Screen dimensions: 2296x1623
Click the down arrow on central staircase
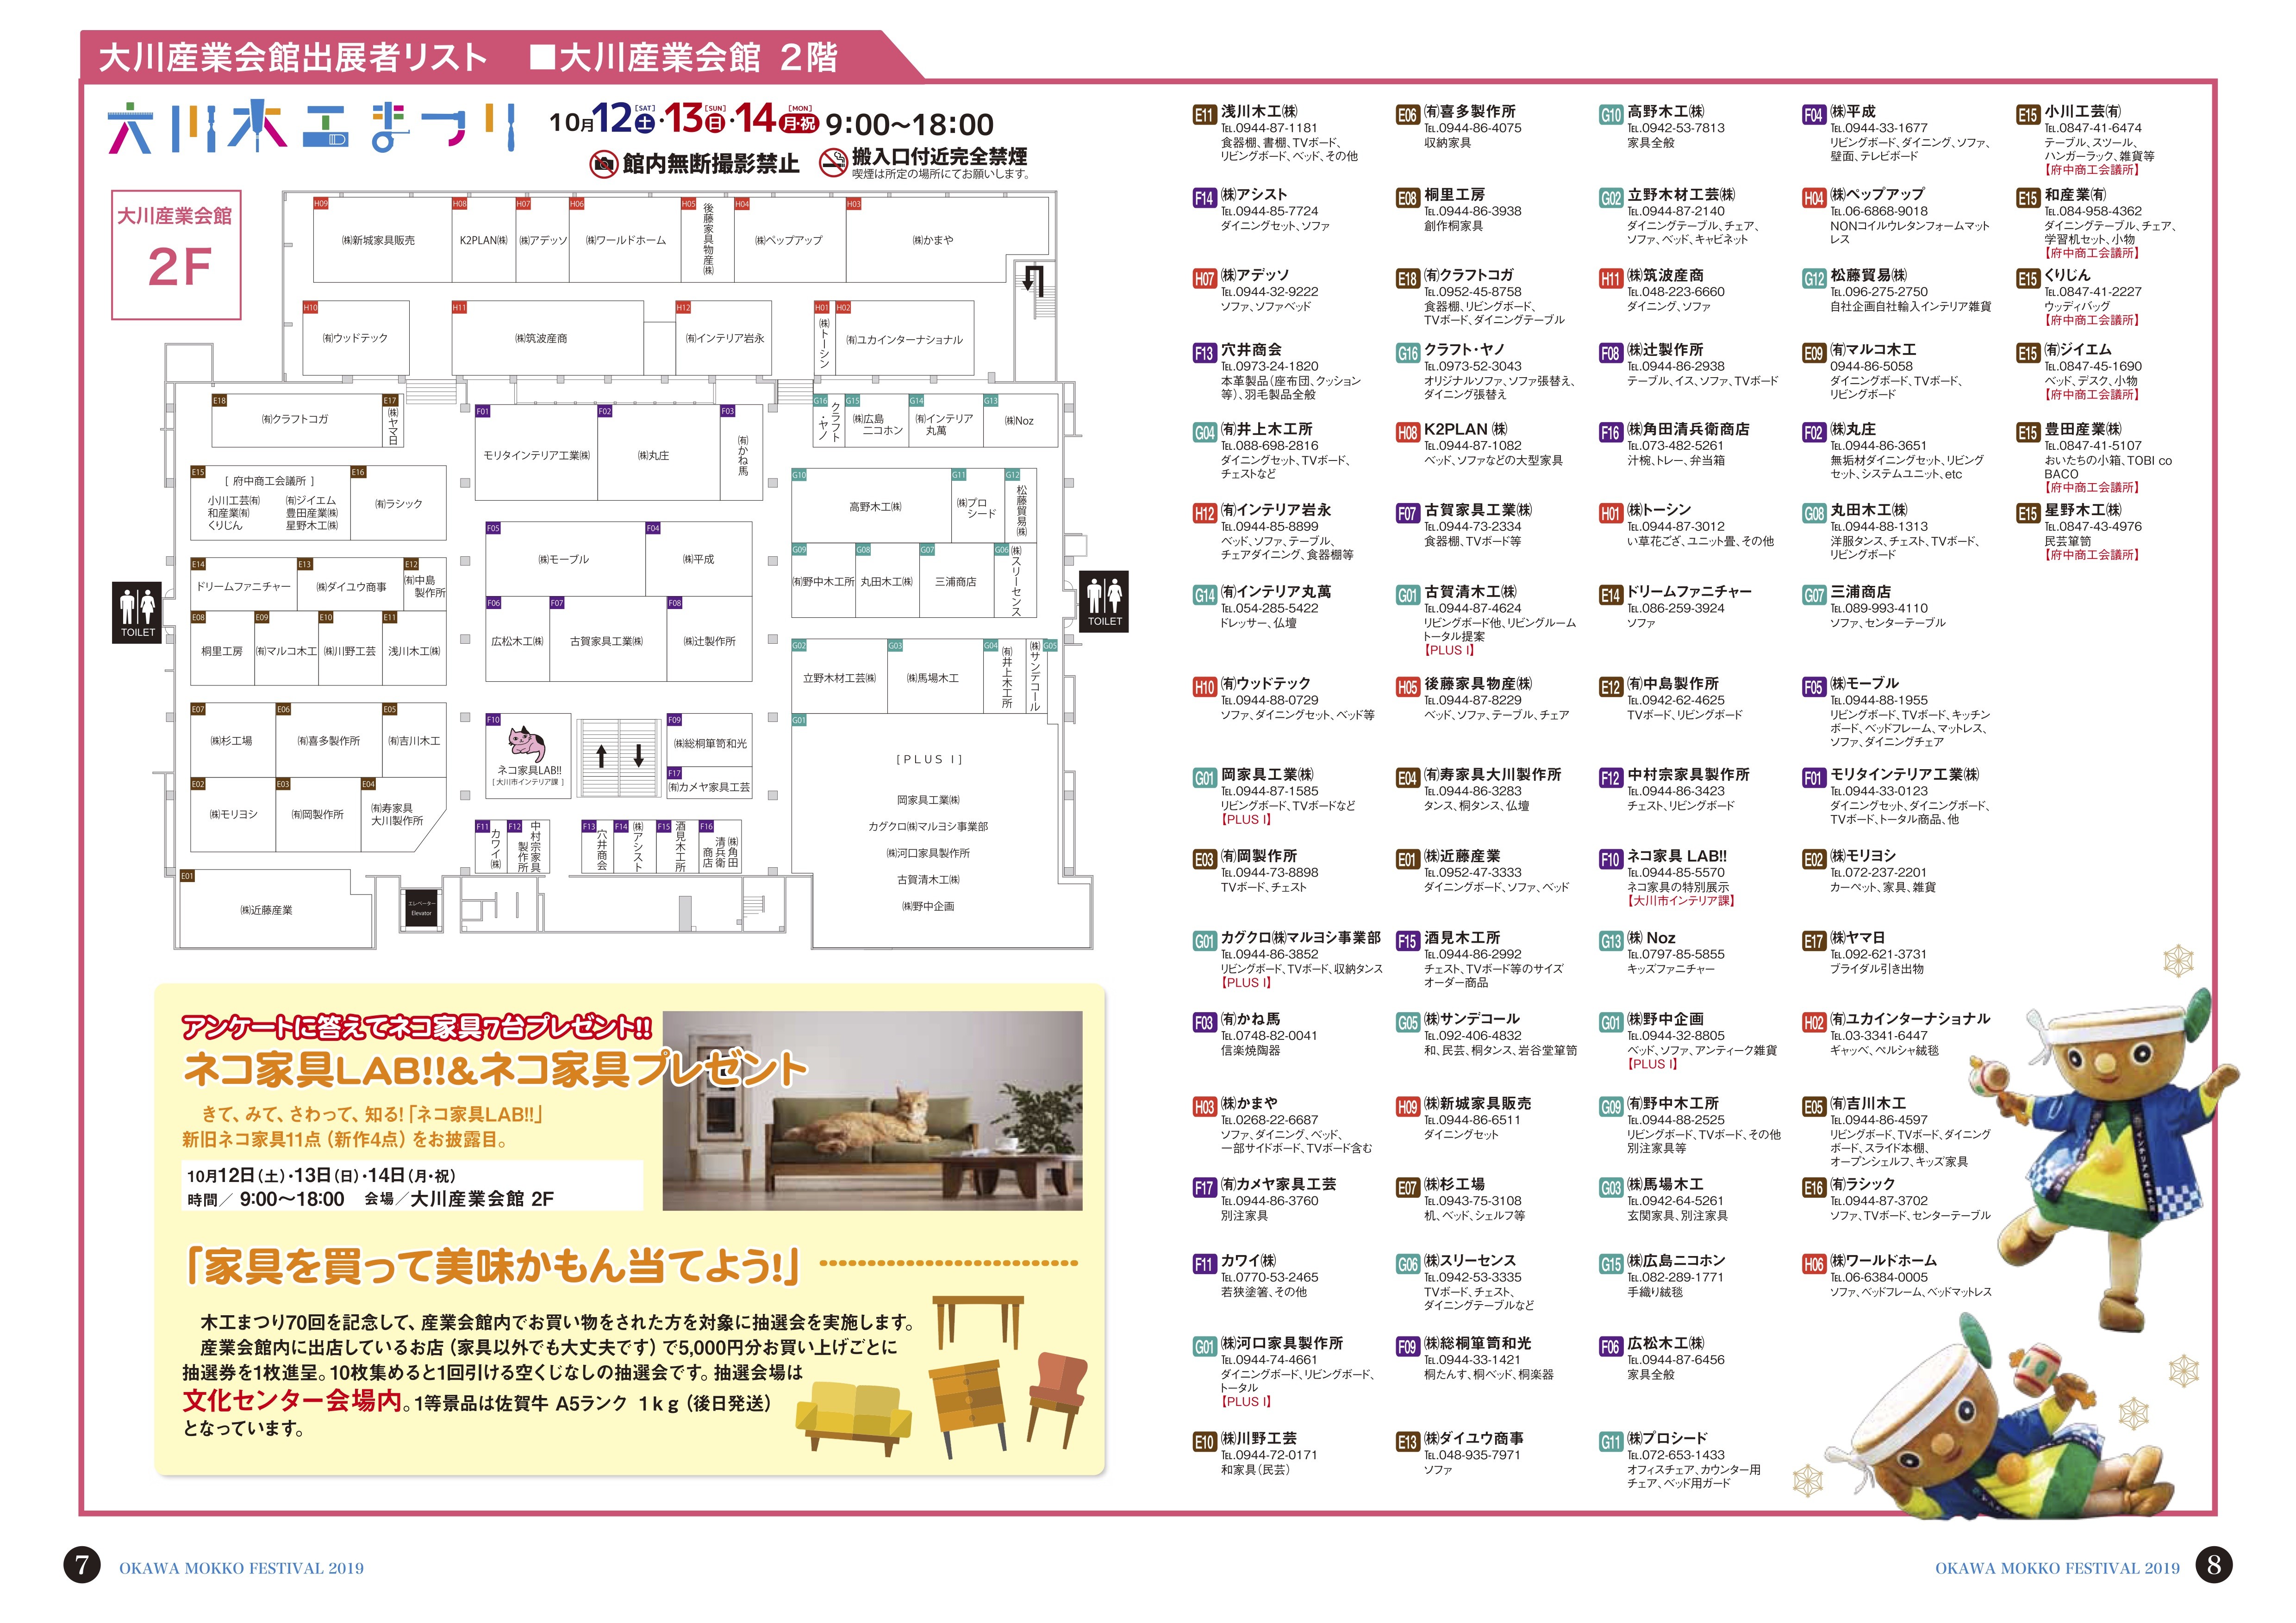tap(639, 757)
